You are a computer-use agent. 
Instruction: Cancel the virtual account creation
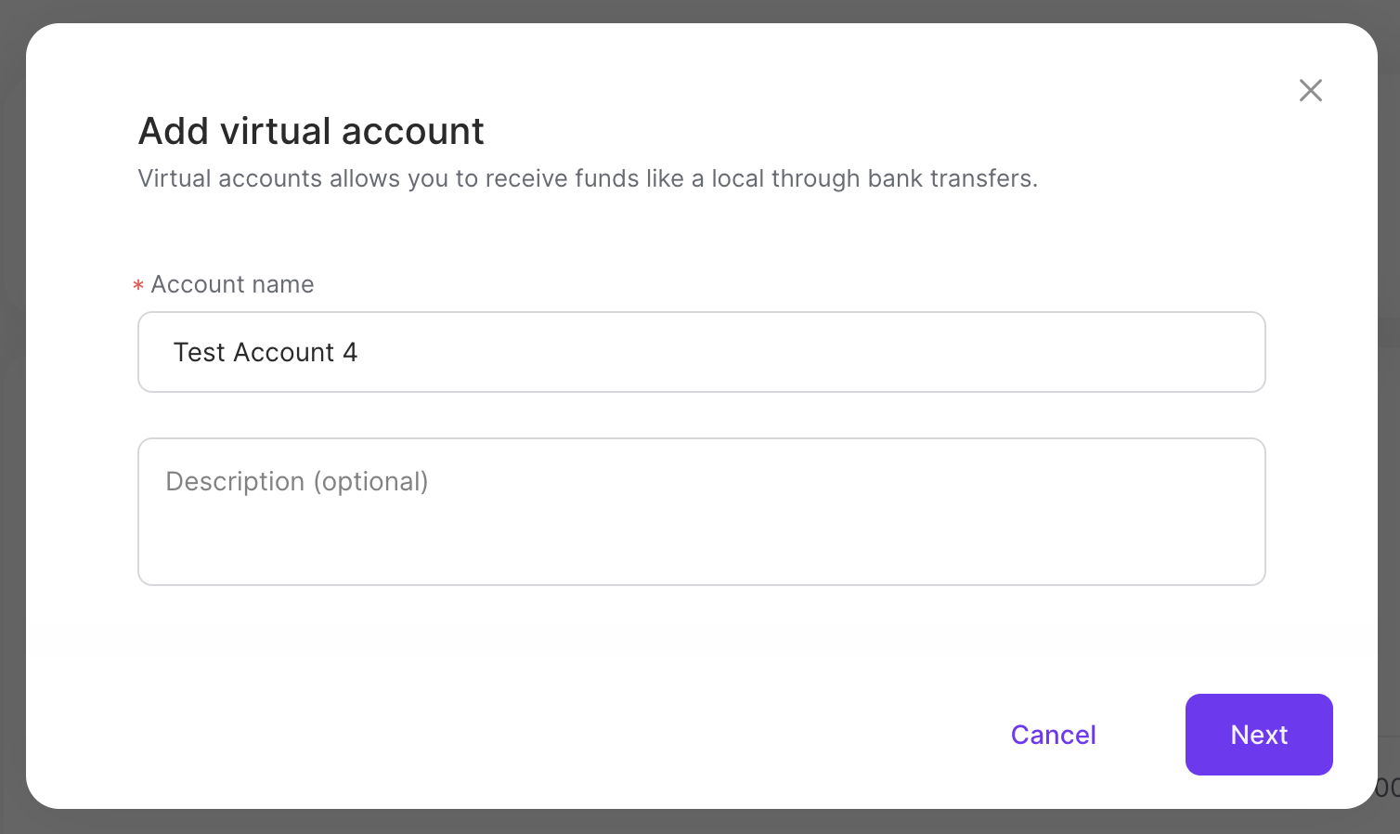tap(1053, 735)
